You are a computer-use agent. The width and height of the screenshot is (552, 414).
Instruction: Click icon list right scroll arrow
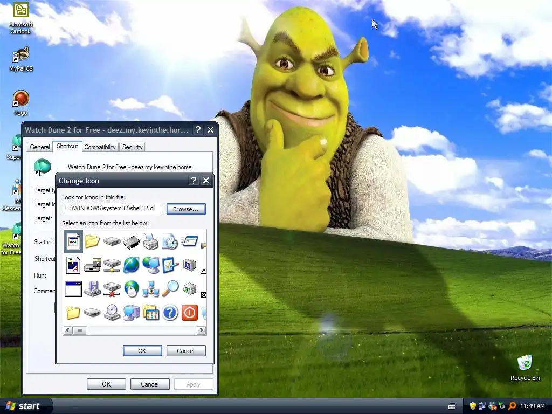coord(202,330)
